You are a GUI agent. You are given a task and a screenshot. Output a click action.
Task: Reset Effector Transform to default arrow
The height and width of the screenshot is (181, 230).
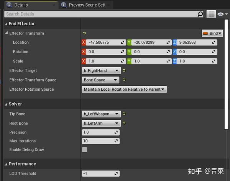click(x=85, y=33)
